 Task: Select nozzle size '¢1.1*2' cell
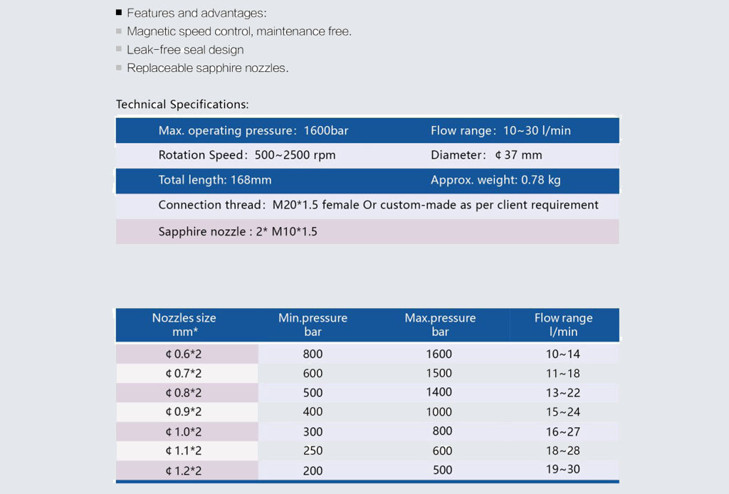[187, 451]
